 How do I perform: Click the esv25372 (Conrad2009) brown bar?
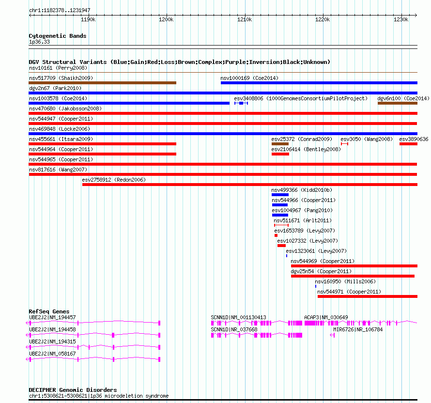click(x=280, y=144)
